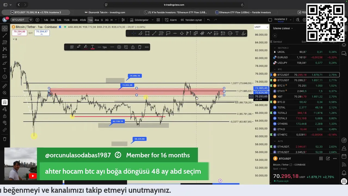Open the line style dropdown in floating toolbar
This screenshot has width=348, height=196.
click(112, 47)
